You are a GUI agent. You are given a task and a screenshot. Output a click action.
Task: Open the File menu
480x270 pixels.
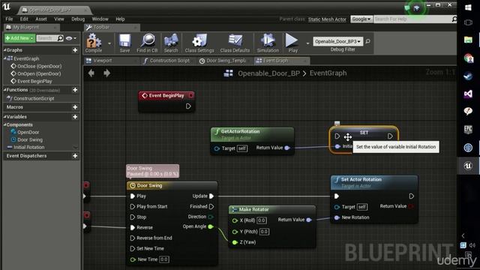click(x=9, y=19)
